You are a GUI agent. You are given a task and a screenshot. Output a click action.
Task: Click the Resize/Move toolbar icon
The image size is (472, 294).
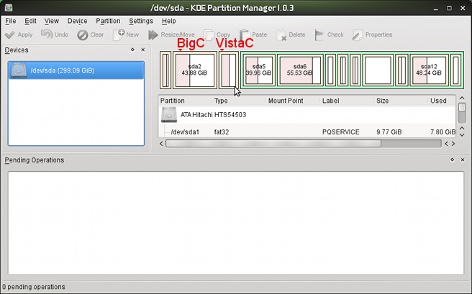pos(152,35)
